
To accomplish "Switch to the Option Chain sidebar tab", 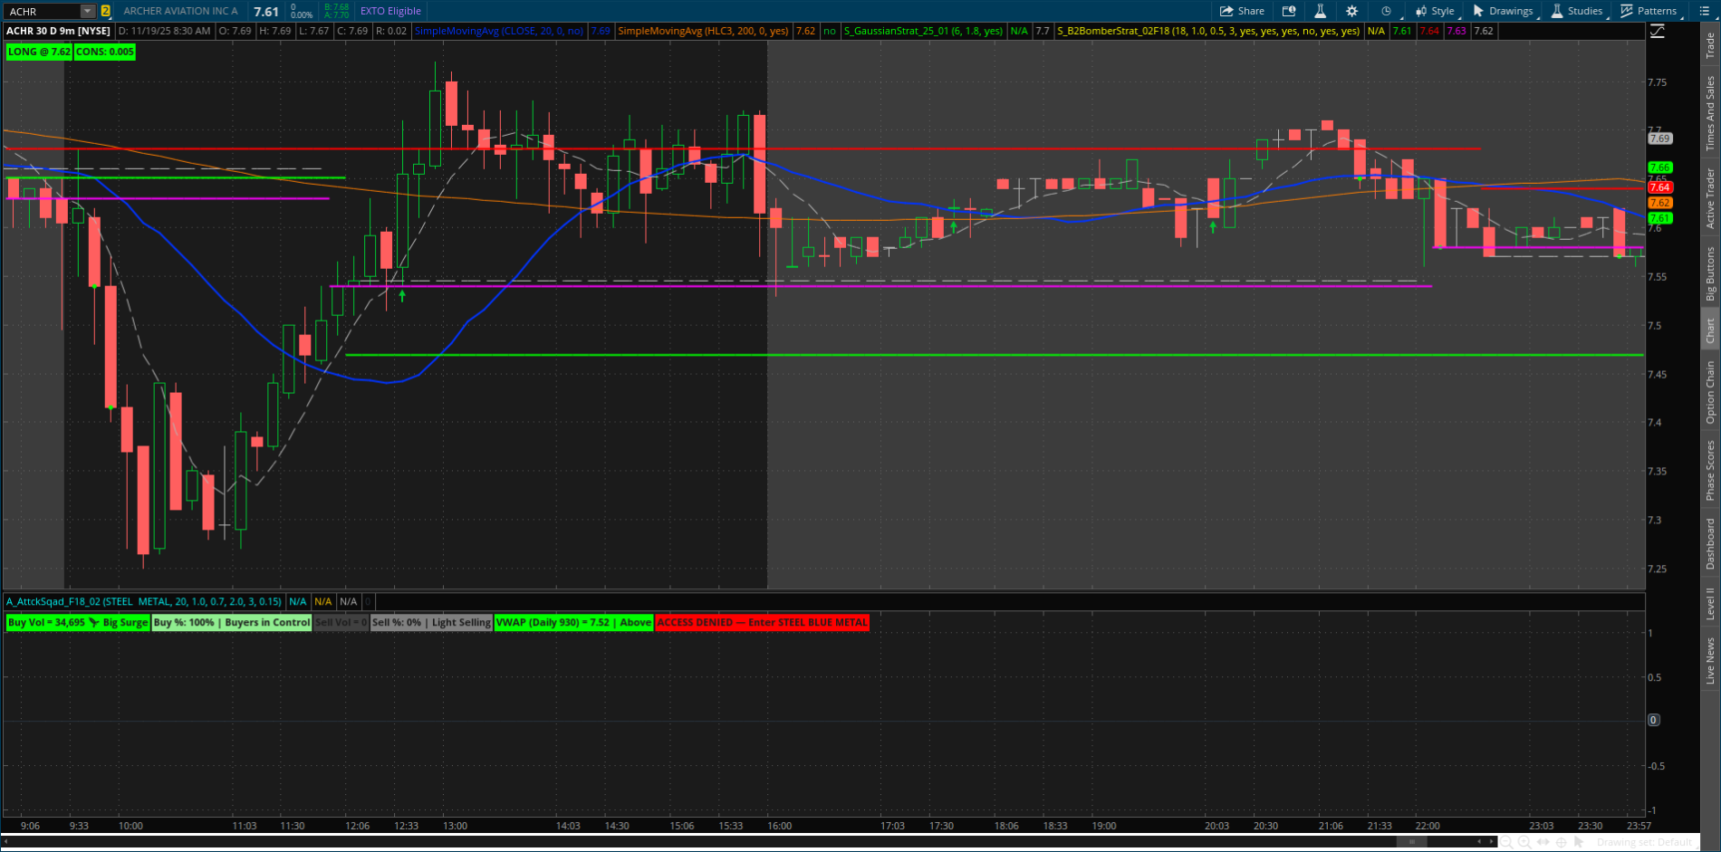I will [1710, 391].
